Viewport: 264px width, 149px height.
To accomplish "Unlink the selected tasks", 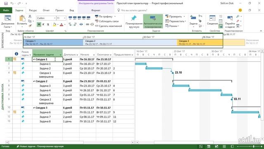I will click(92, 24).
